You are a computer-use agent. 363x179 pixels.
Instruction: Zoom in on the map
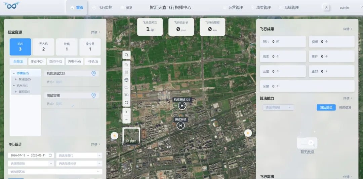126,112
